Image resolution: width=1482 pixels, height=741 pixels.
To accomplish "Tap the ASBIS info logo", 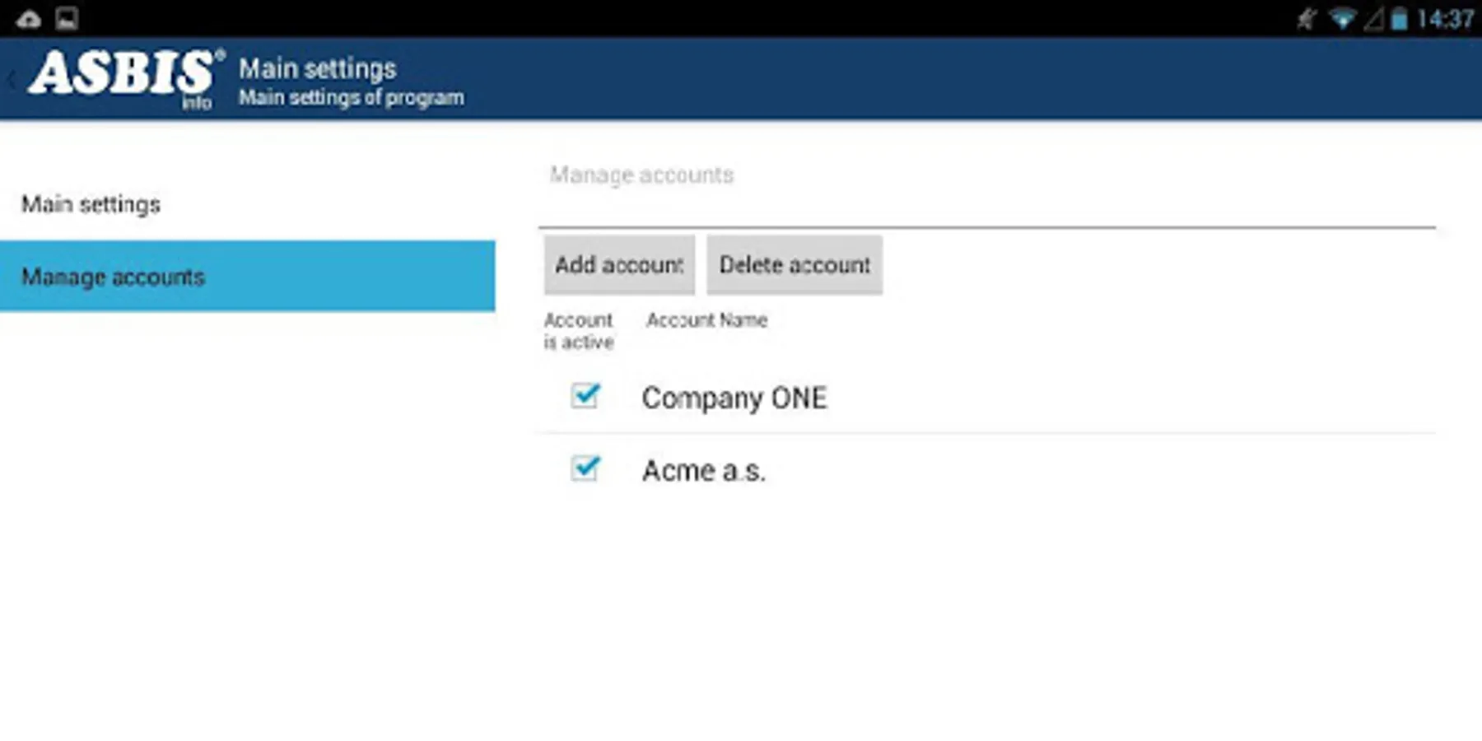I will click(126, 79).
